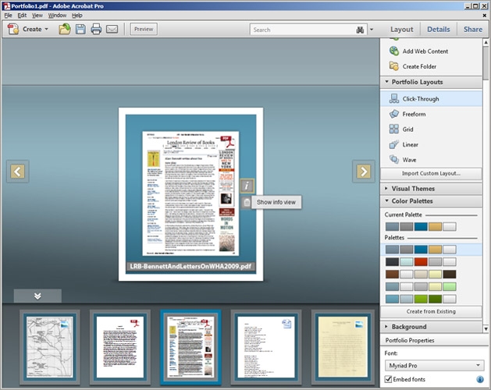
Task: Go to previous portfolio item arrow
Action: coord(17,172)
